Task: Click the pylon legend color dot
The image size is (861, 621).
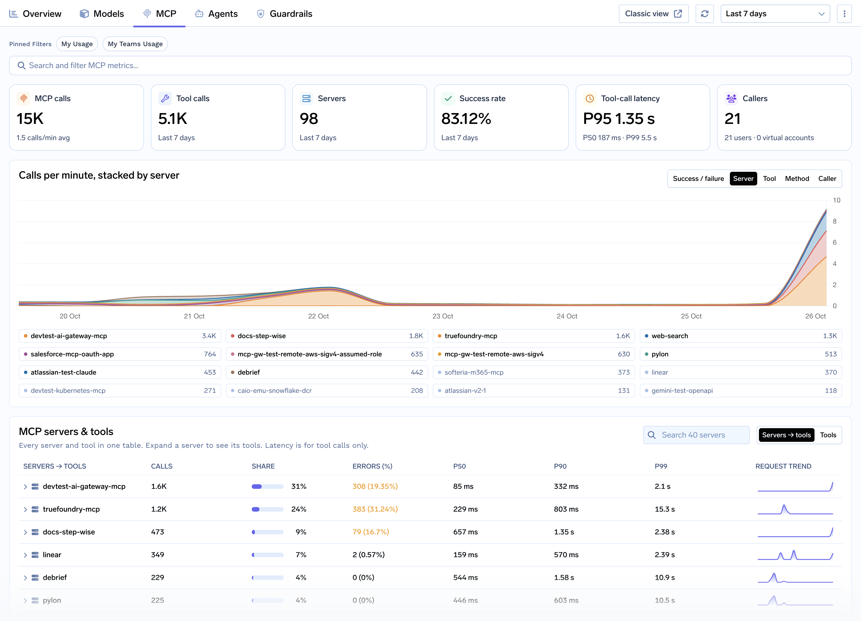Action: (647, 354)
